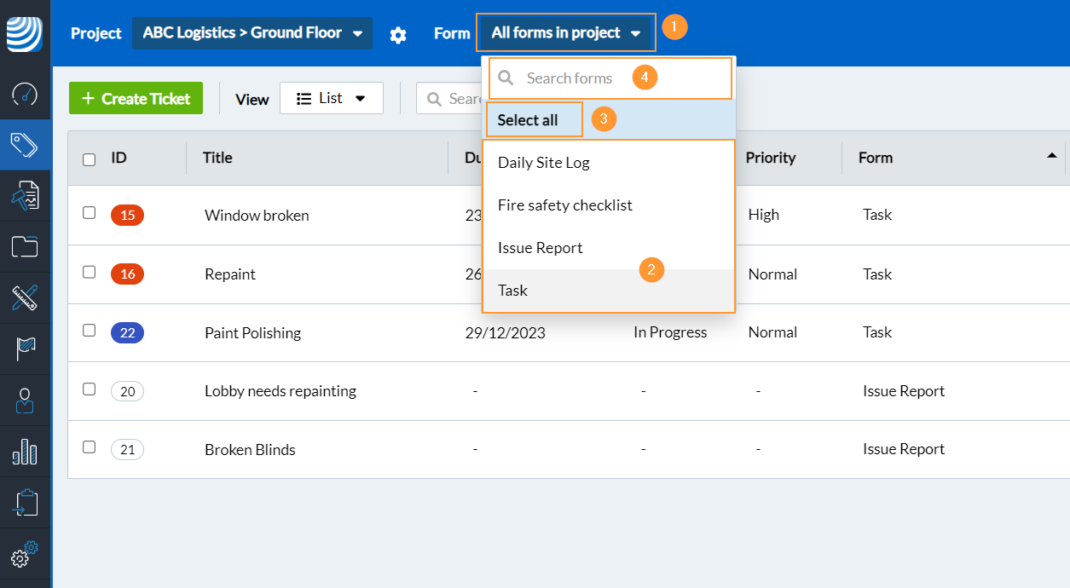The height and width of the screenshot is (588, 1070).
Task: Select the ruler and pencil sidebar icon
Action: click(x=25, y=298)
